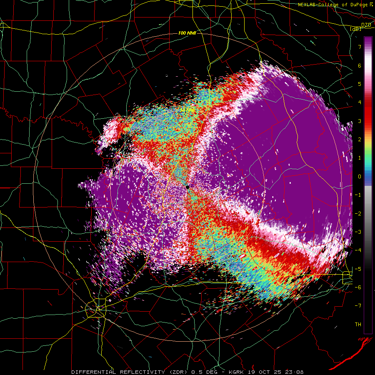Click the 6 value on the color scale
The image size is (375, 375).
[360, 65]
